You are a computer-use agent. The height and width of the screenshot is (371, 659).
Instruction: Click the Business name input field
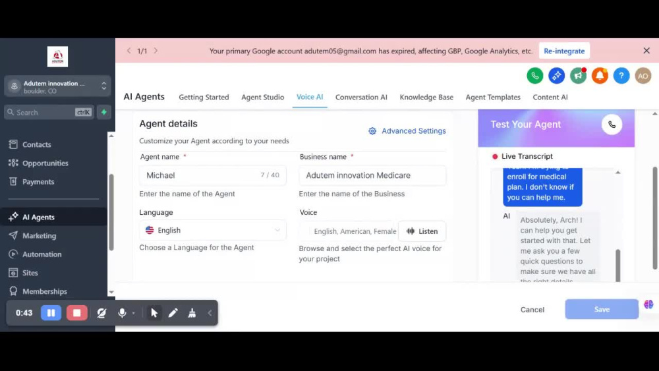[372, 175]
